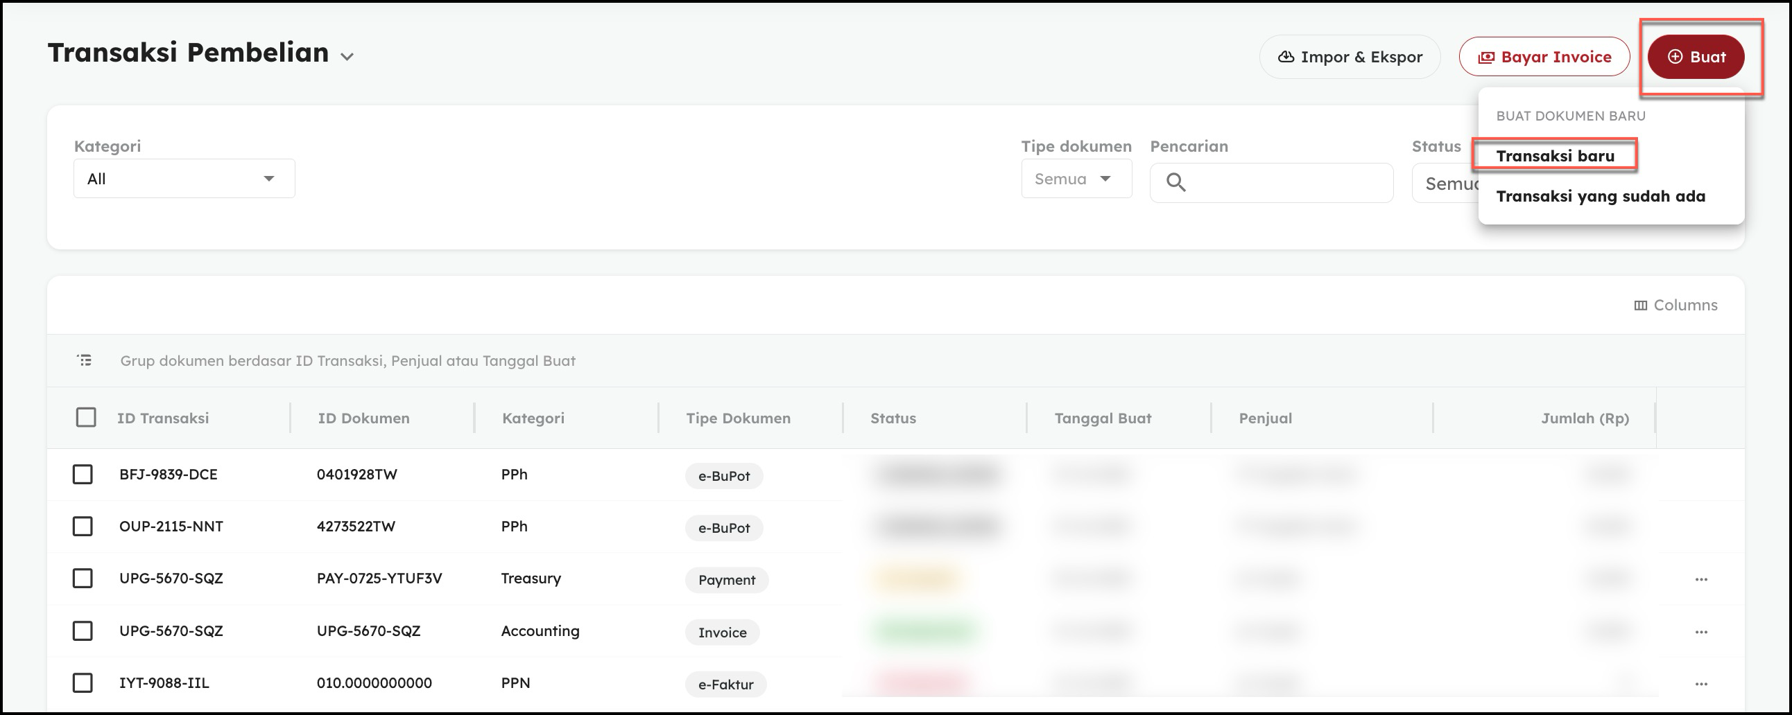
Task: Choose Transaksi baru from the menu
Action: 1555,157
